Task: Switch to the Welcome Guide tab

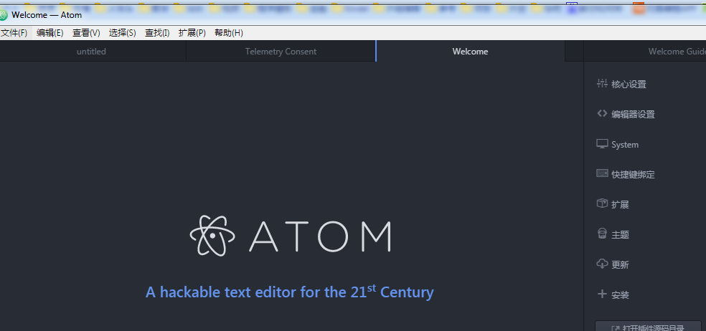Action: tap(645, 52)
